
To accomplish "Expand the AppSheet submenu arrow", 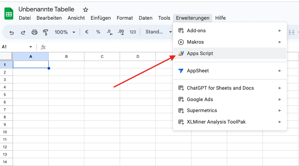I will click(x=280, y=71).
